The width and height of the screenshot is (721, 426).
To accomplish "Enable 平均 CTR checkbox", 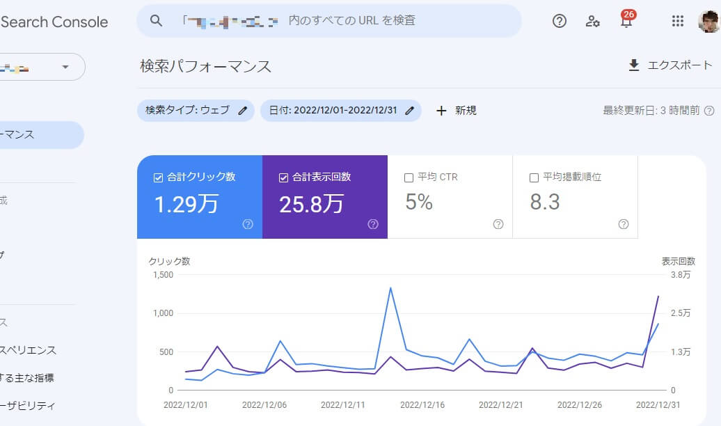I will pyautogui.click(x=409, y=177).
